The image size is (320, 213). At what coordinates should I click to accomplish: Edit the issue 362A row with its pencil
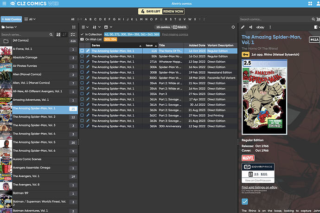88,110
